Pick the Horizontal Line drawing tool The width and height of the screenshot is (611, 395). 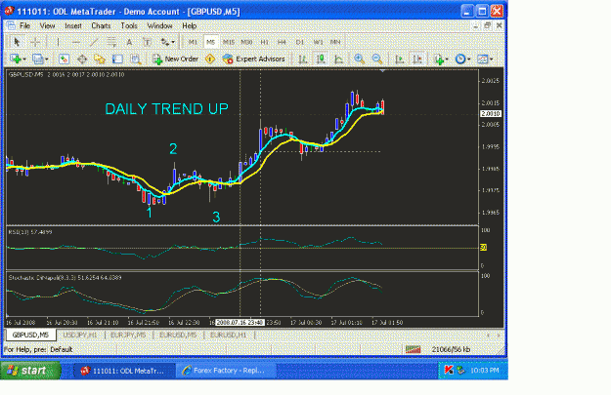pyautogui.click(x=76, y=42)
